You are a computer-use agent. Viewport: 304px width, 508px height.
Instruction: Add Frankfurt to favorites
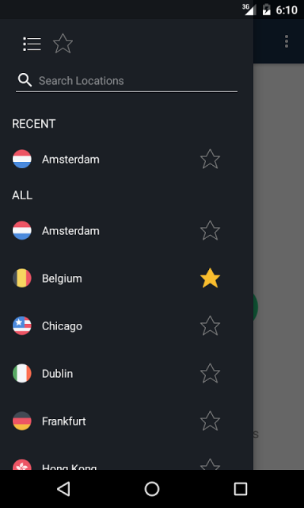tap(210, 421)
